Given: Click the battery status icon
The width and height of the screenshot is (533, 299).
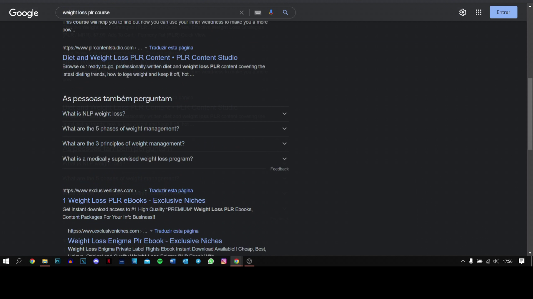Looking at the screenshot, I should coord(479,261).
